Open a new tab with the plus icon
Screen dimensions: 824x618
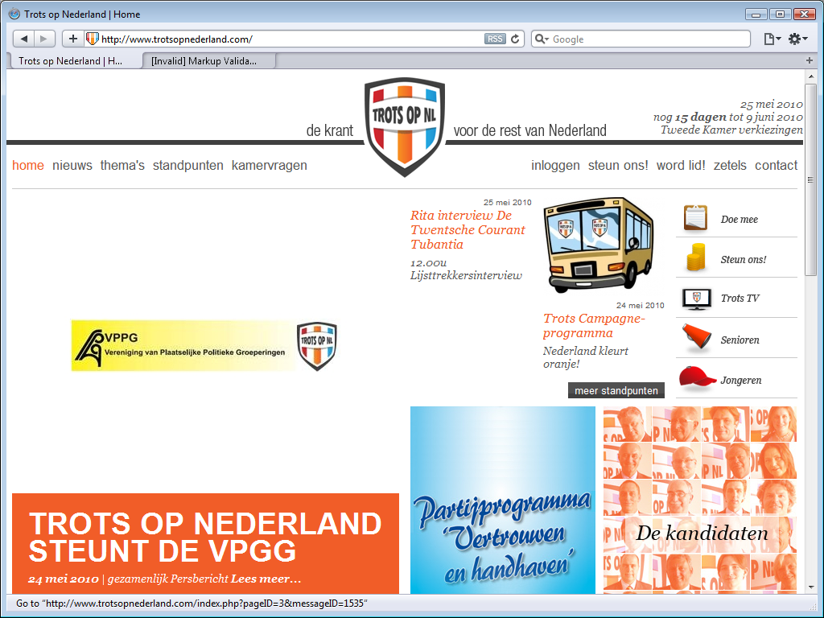point(810,60)
